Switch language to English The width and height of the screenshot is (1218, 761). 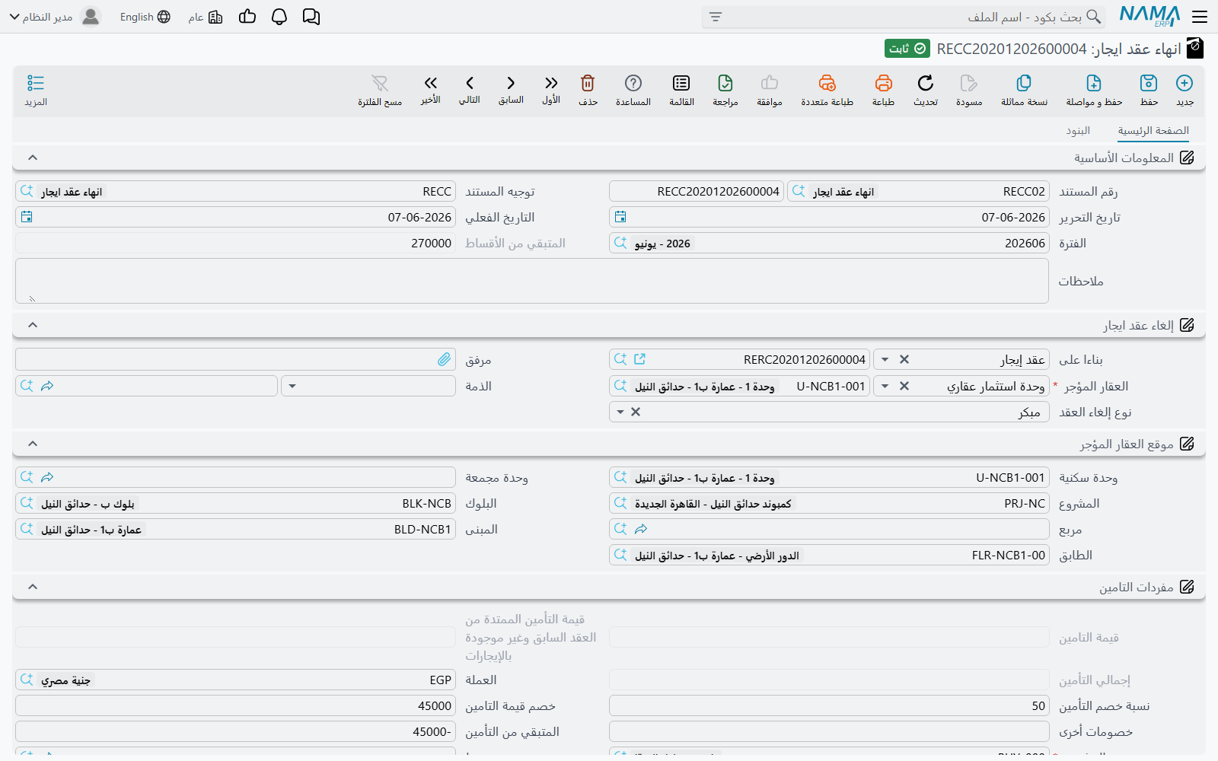coord(145,17)
